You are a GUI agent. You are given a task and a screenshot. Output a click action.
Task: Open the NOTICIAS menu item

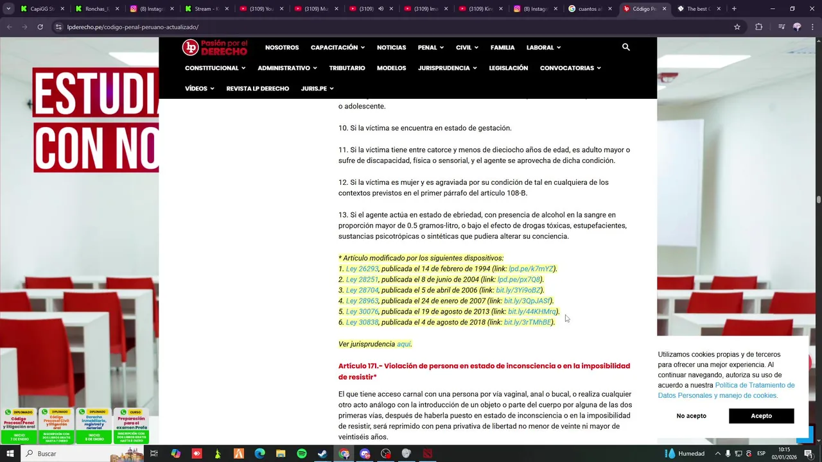point(391,47)
